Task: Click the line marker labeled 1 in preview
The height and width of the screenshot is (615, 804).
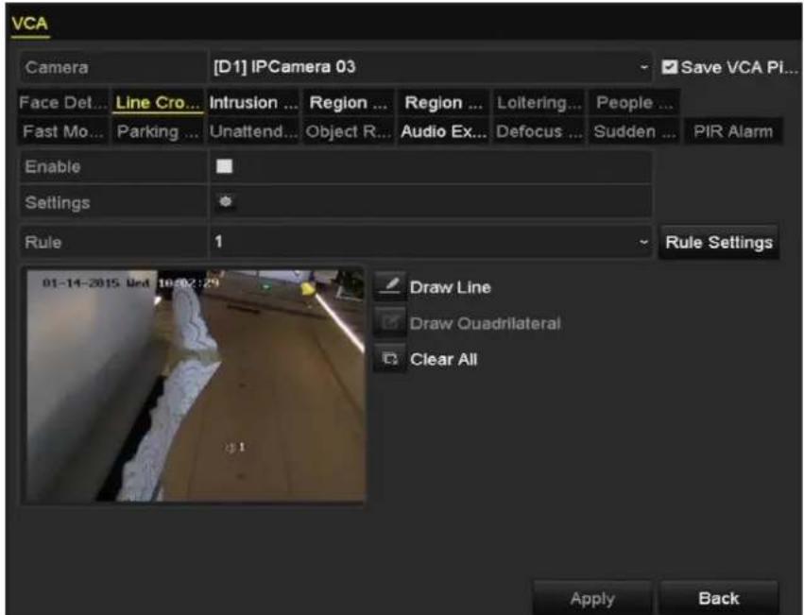Action: [x=235, y=448]
